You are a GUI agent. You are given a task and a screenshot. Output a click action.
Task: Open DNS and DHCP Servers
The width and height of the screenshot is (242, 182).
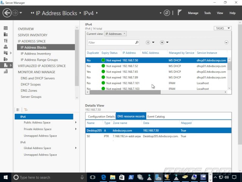[38, 78]
